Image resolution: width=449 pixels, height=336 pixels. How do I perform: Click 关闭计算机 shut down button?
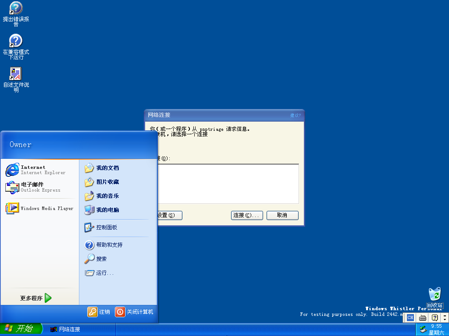pyautogui.click(x=134, y=311)
